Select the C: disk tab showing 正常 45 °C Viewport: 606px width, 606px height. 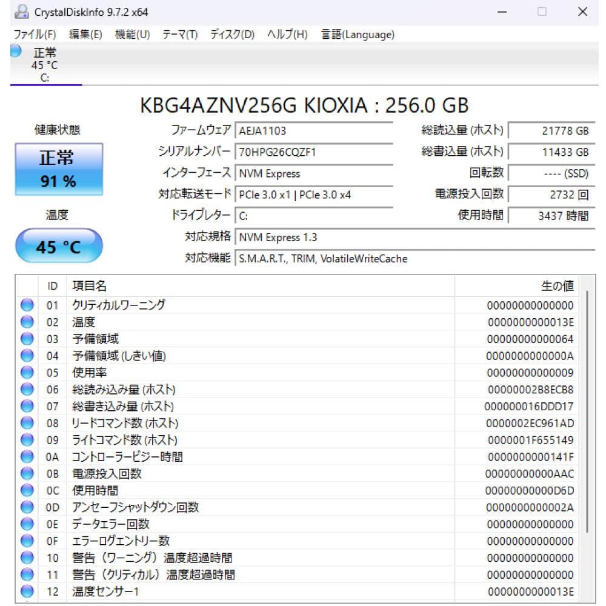[x=46, y=64]
